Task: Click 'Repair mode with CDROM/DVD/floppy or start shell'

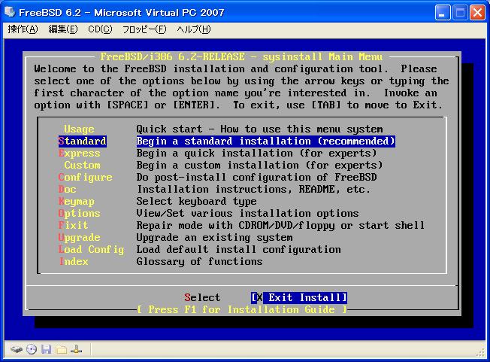Action: click(x=280, y=225)
